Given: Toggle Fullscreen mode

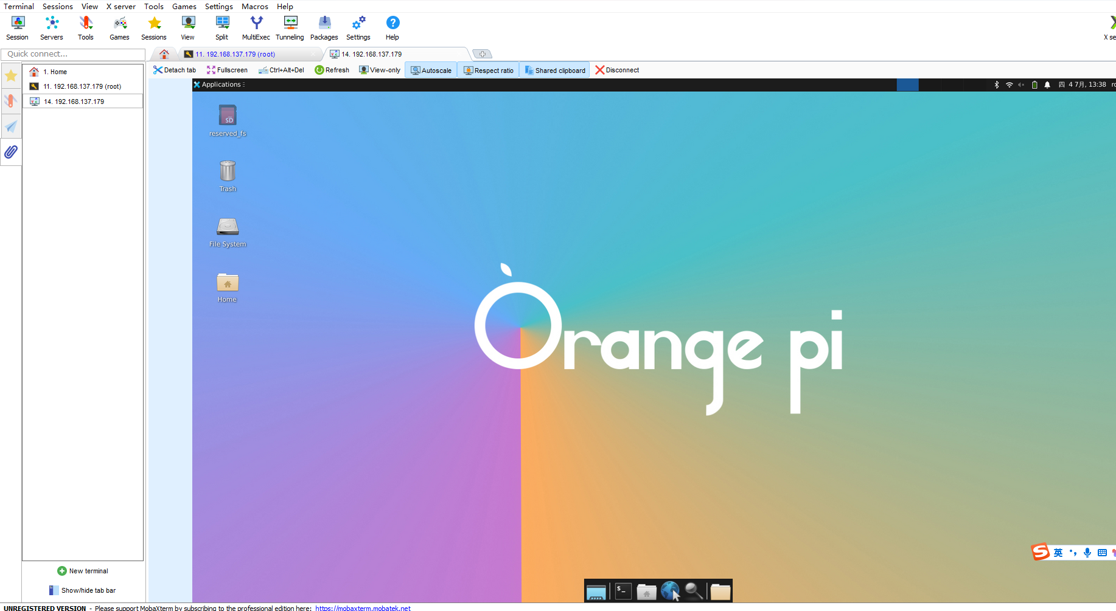Looking at the screenshot, I should click(228, 70).
